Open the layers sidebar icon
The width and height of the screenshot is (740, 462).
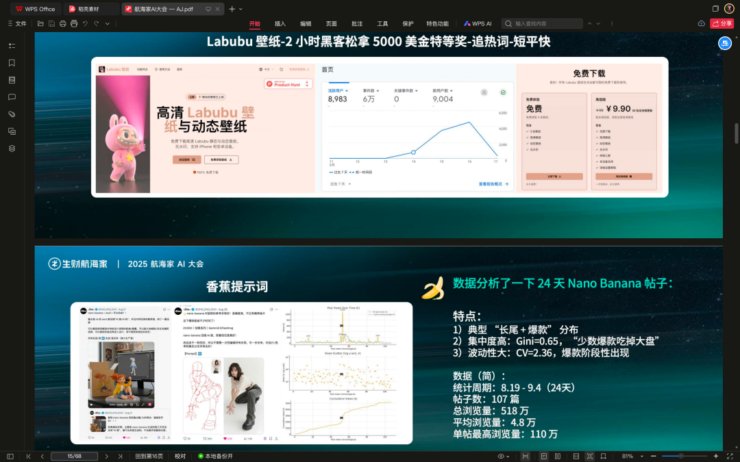tap(12, 149)
